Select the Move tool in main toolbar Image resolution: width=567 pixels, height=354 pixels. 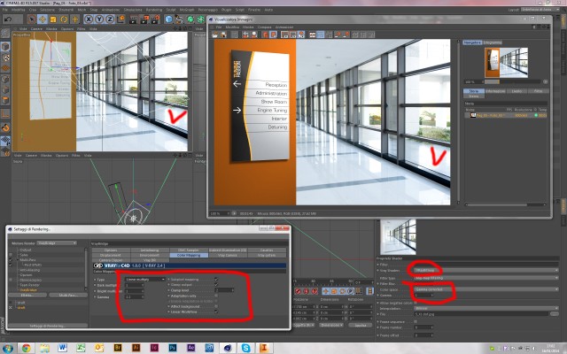[43, 19]
